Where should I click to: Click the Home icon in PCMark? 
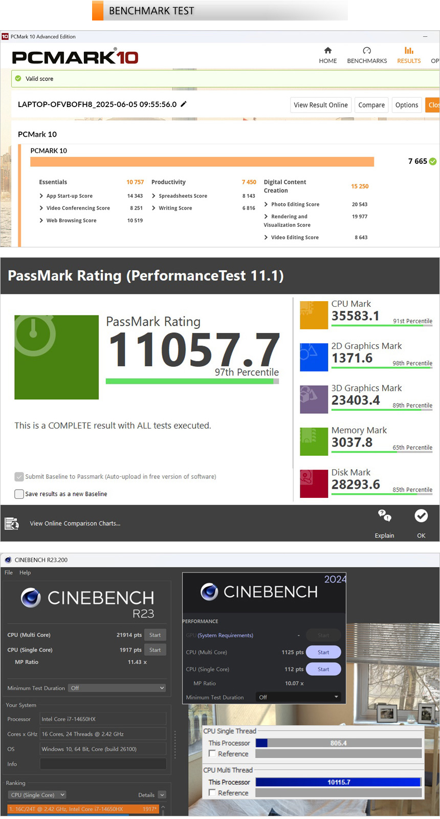(x=328, y=50)
